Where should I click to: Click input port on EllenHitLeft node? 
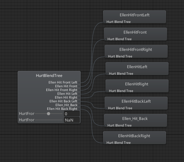(107, 74)
